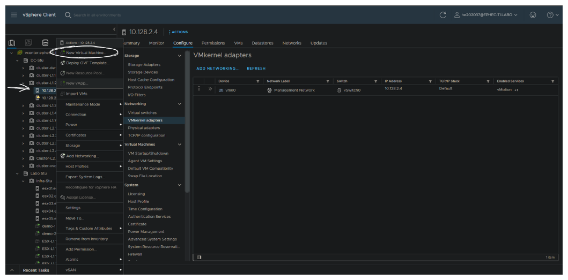
Task: Click the IP Address column filter icon
Action: (x=430, y=81)
